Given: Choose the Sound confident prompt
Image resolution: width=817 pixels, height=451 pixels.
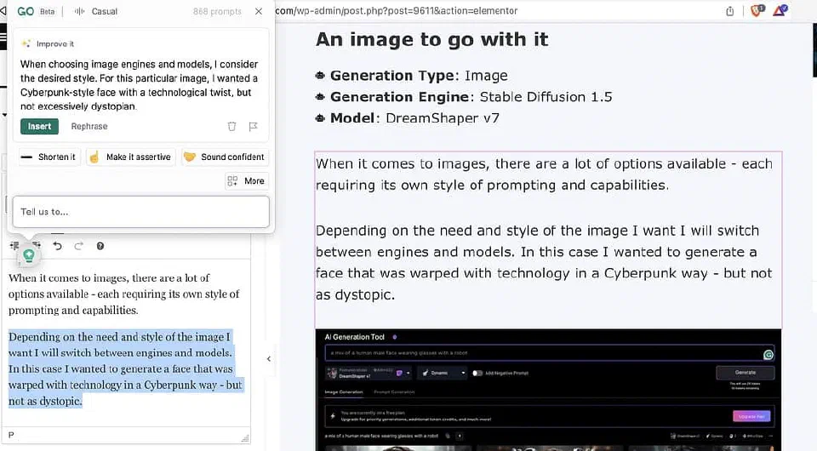Looking at the screenshot, I should click(225, 157).
